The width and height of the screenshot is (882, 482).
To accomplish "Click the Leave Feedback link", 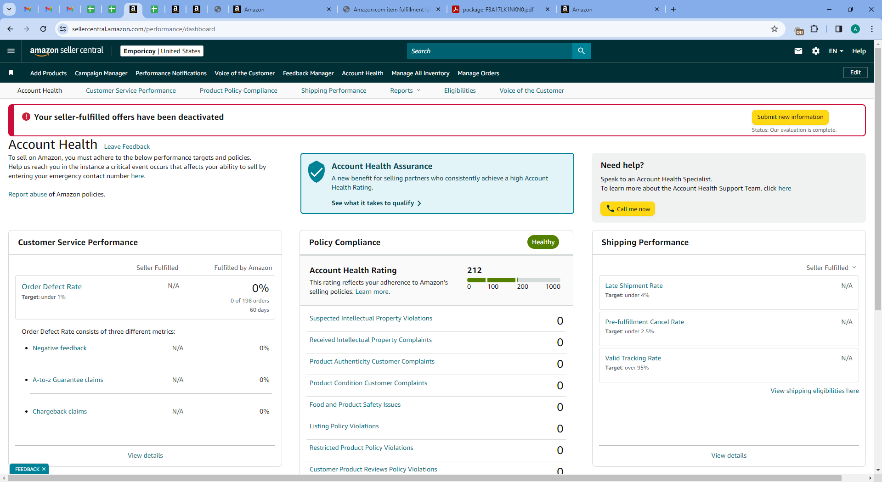I will tap(127, 146).
